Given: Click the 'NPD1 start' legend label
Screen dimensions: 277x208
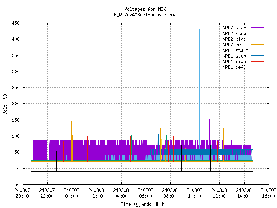Looking at the screenshot, I should 235,50.
